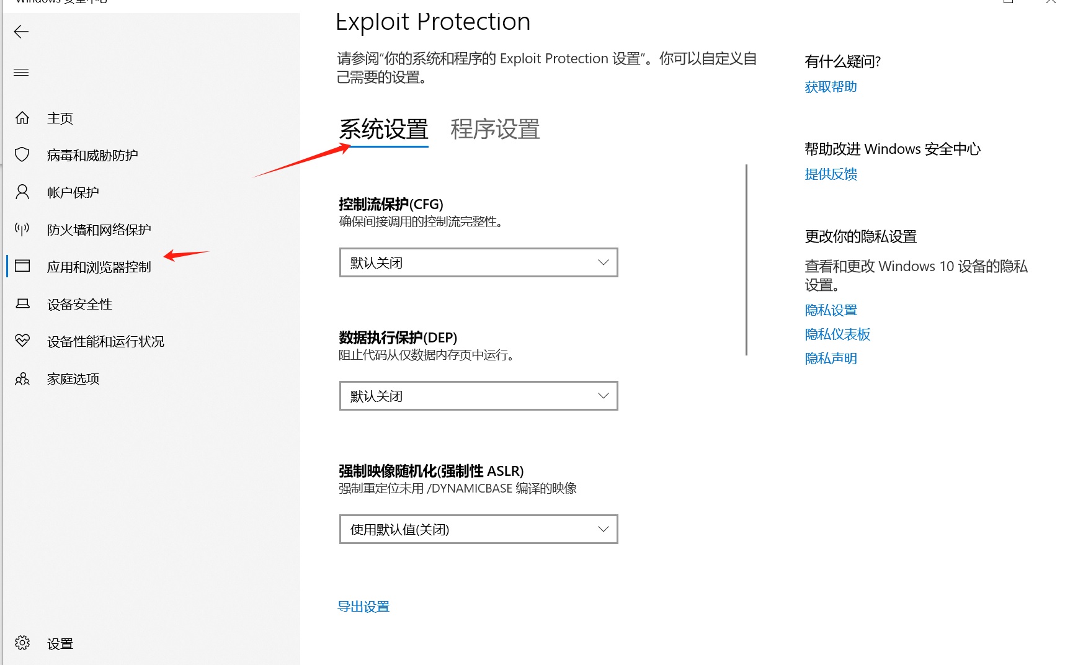Click the laptop icon 设备安全性
Screen dimensions: 1065x665
(x=22, y=303)
